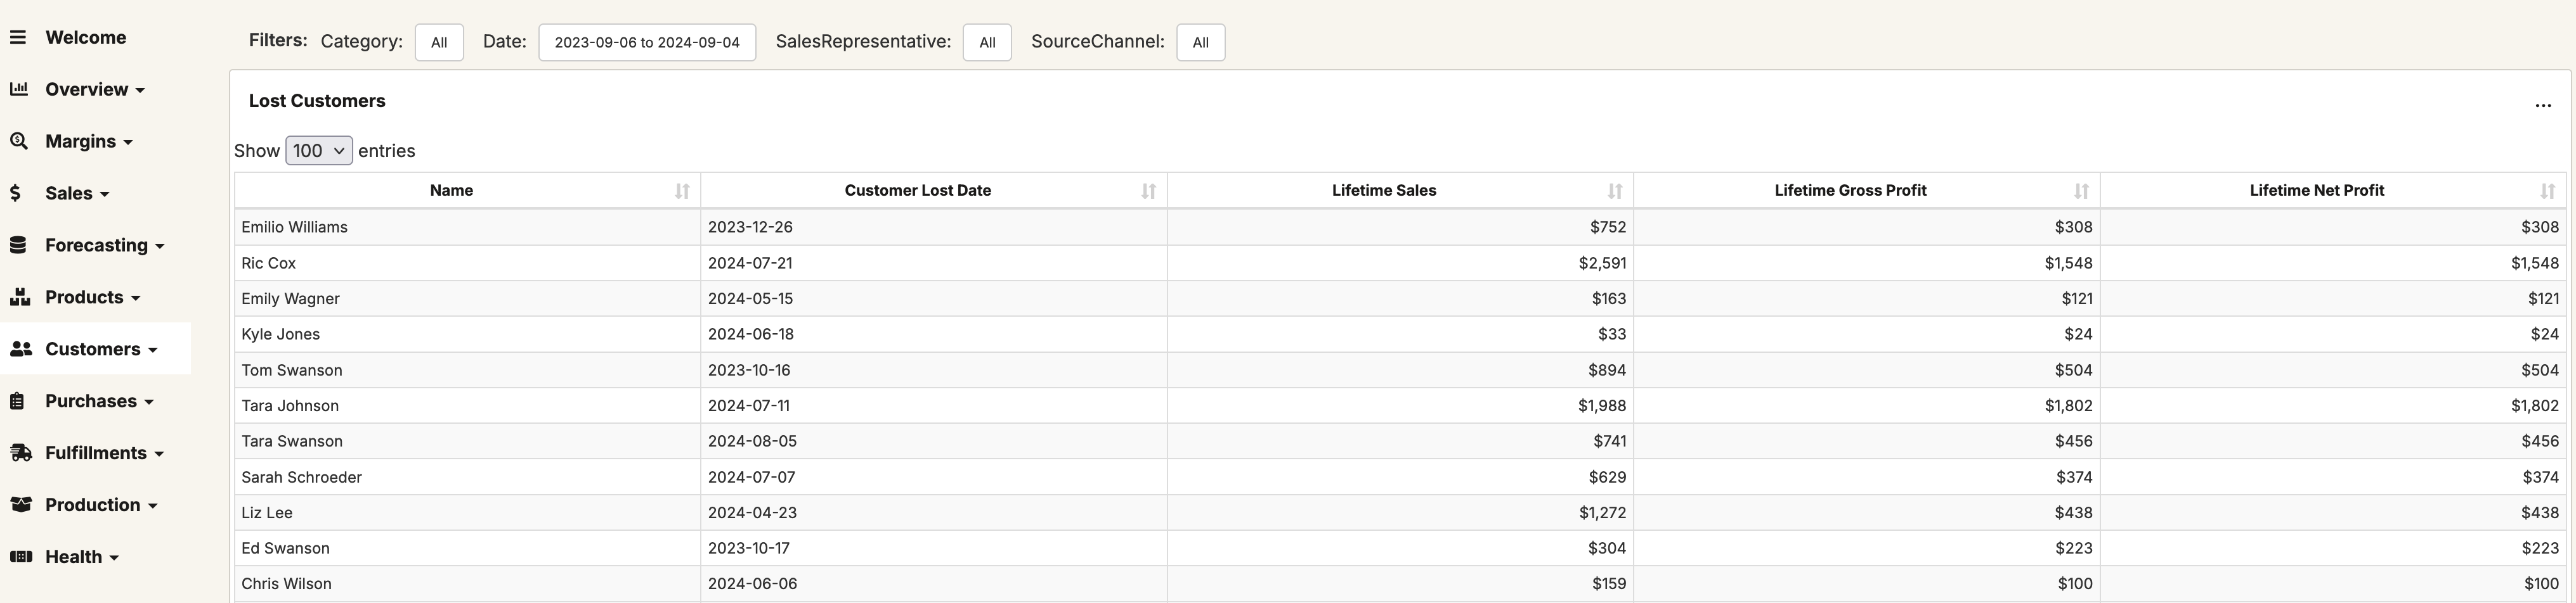Toggle sort on Lifetime Sales column
The height and width of the screenshot is (603, 2576).
pyautogui.click(x=1614, y=191)
